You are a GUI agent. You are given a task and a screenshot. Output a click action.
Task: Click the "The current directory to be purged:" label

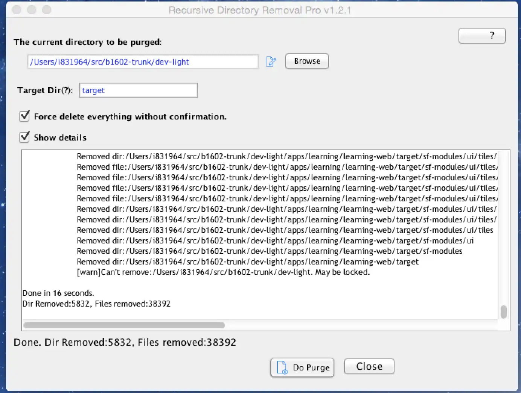tap(88, 42)
